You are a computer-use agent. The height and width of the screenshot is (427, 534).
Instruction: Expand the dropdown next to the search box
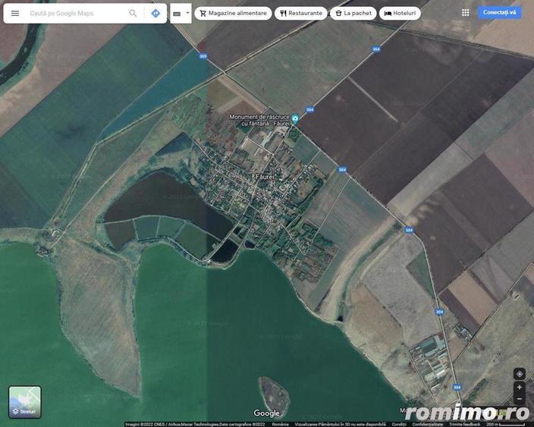(x=181, y=14)
